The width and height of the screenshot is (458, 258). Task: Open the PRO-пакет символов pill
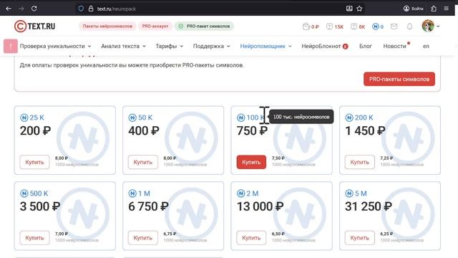(204, 26)
